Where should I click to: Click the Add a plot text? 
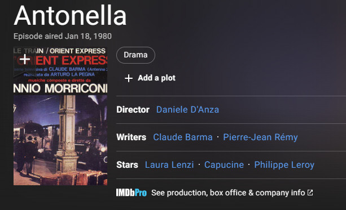156,78
